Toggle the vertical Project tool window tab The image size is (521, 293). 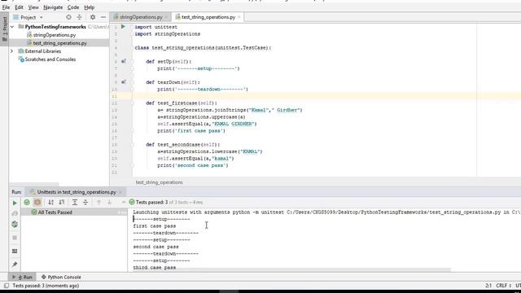coord(5,29)
